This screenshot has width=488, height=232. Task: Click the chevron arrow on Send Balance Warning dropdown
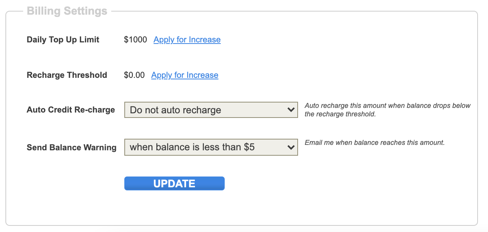coord(291,147)
